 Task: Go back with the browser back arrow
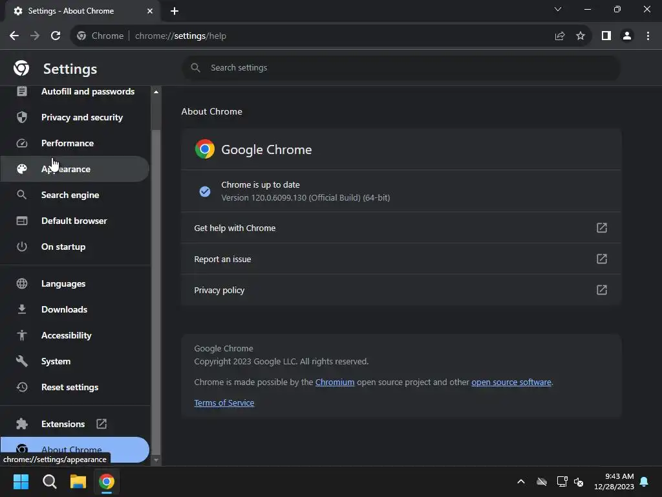(x=14, y=36)
